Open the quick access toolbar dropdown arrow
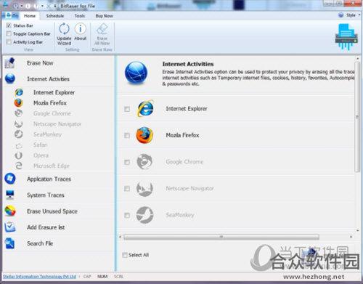This screenshot has height=284, width=363. pos(55,6)
